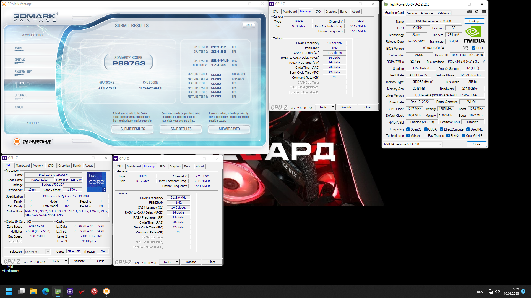This screenshot has height=298, width=531.
Task: Take a GPU-Z screenshot with the camera icon
Action: pyautogui.click(x=470, y=12)
